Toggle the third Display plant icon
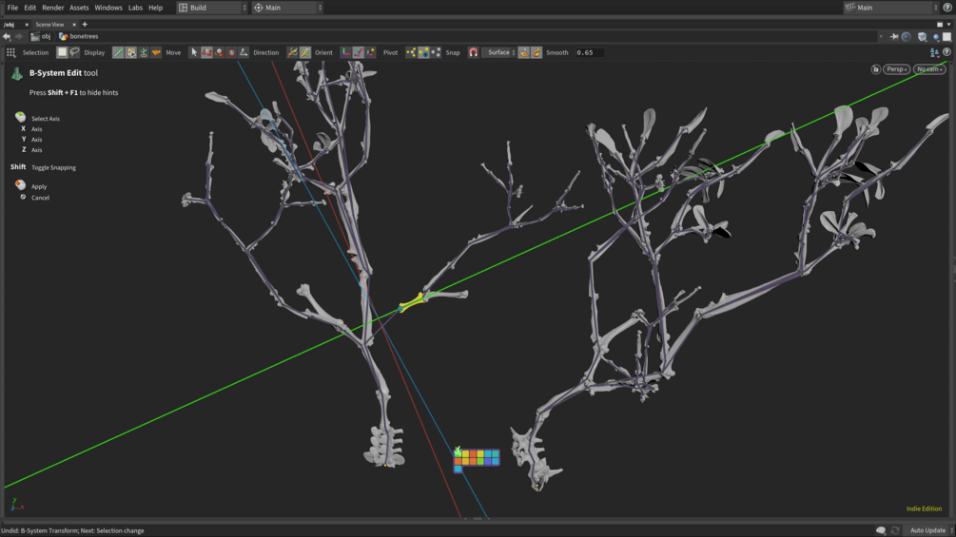Image resolution: width=956 pixels, height=537 pixels. [x=144, y=53]
